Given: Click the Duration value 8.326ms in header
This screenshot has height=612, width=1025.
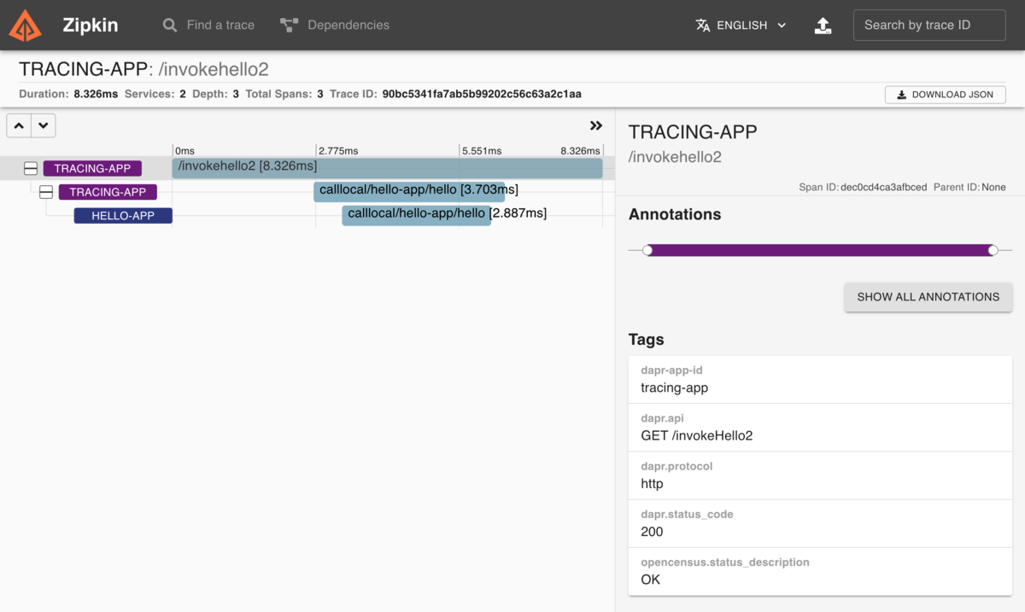Looking at the screenshot, I should (x=96, y=94).
